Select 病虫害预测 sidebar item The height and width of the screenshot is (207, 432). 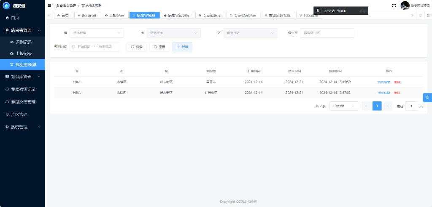22,65
